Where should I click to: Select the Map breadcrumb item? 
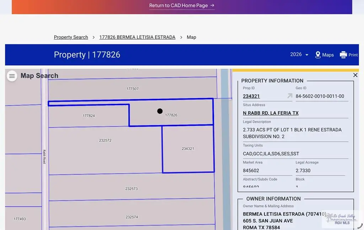[x=192, y=37]
